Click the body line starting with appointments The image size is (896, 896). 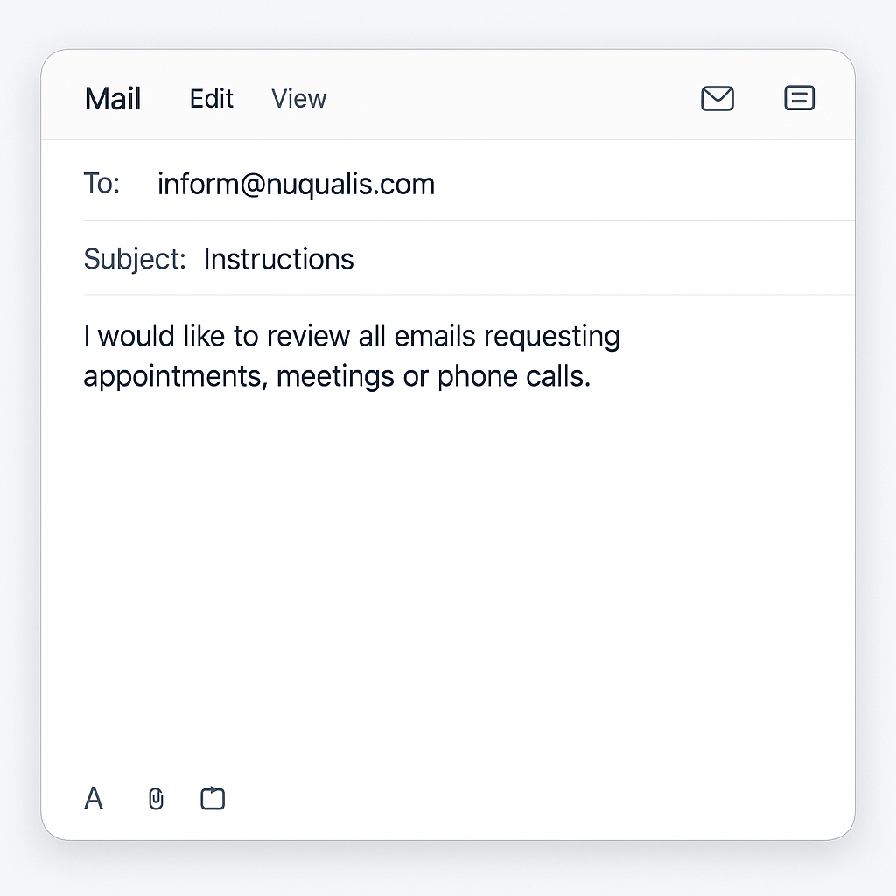click(x=337, y=376)
